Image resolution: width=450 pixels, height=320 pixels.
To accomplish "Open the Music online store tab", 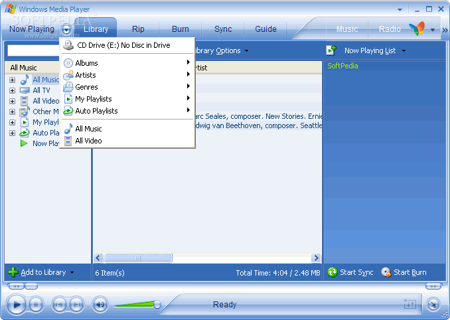I will coord(347,29).
